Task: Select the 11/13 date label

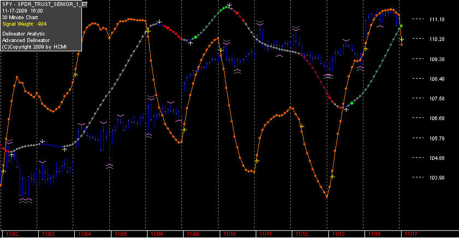Action: click(x=338, y=234)
